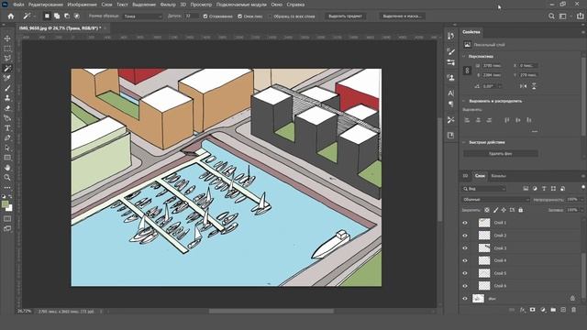Hide layer Слой 4 via eye icon
587x330 pixels.
(465, 260)
